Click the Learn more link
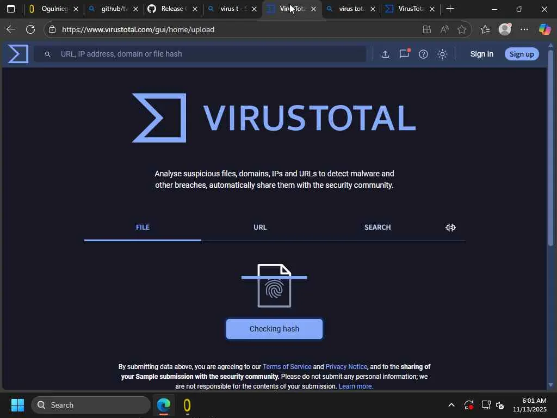 tap(356, 386)
